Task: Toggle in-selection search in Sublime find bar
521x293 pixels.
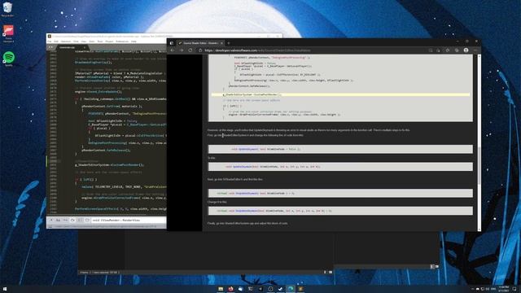Action: pyautogui.click(x=80, y=221)
